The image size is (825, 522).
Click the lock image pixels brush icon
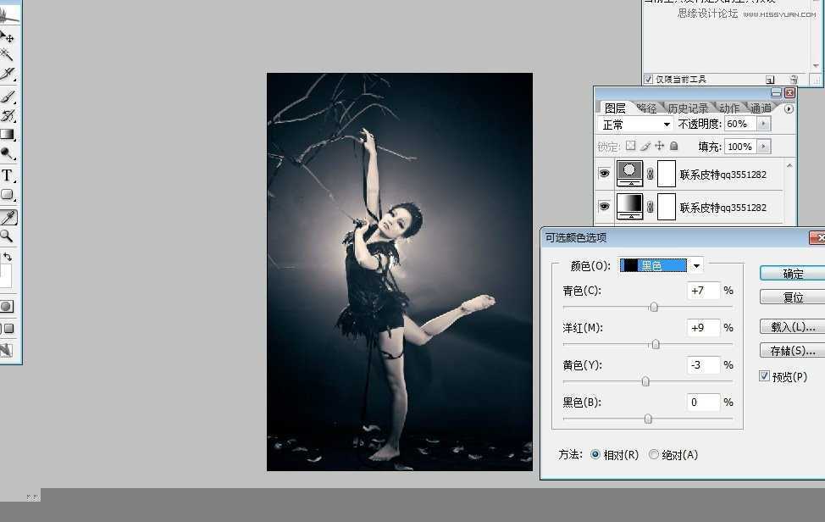click(x=645, y=146)
